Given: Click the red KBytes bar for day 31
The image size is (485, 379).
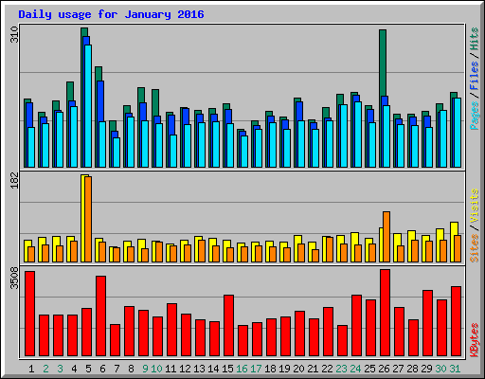Looking at the screenshot, I should 456,321.
